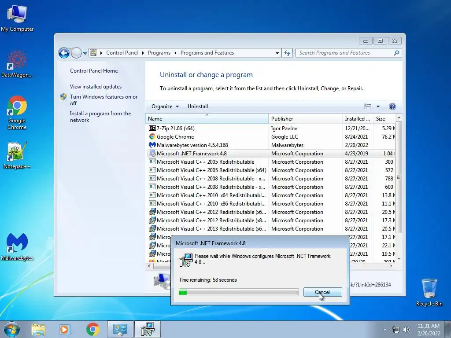Open Chrome from the taskbar
This screenshot has width=451, height=338.
tap(92, 329)
